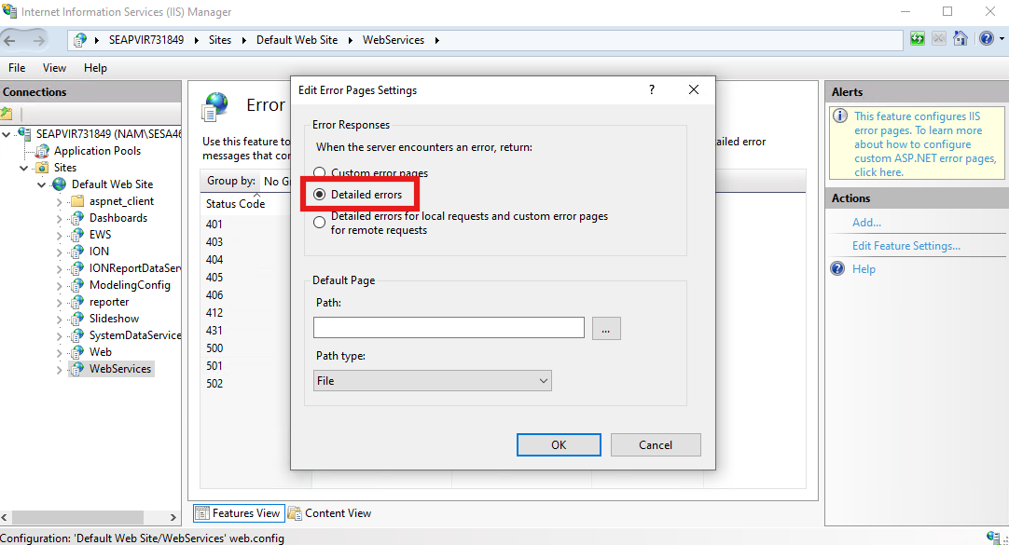Select IONReportDataService in the tree
The height and width of the screenshot is (545, 1009).
[x=135, y=268]
